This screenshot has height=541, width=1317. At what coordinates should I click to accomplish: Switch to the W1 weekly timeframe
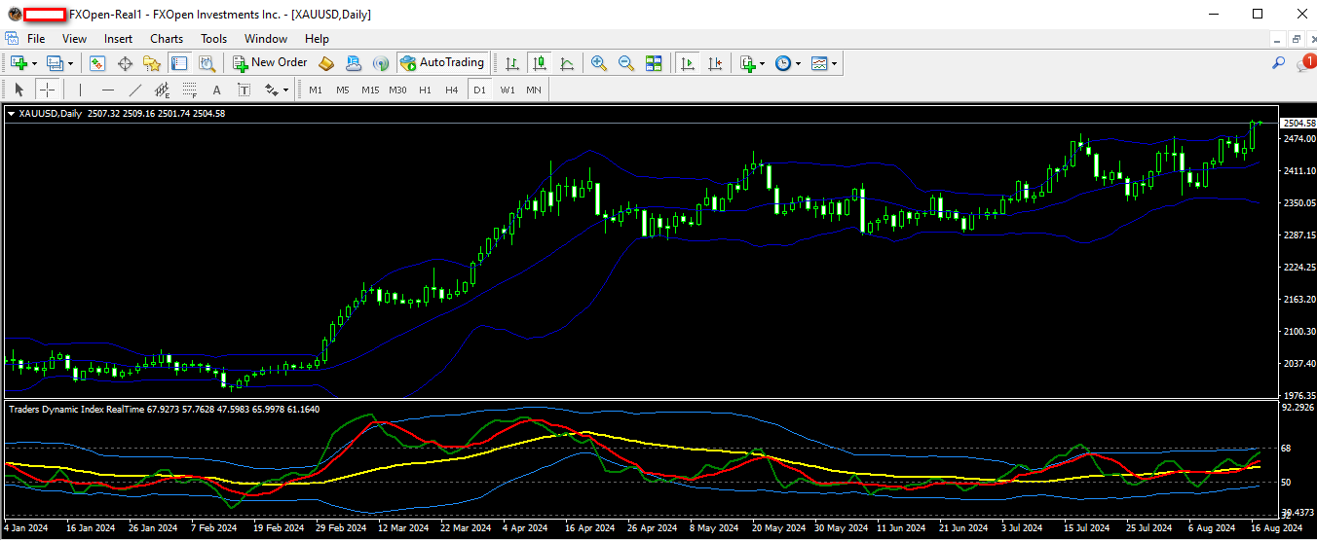[x=508, y=90]
